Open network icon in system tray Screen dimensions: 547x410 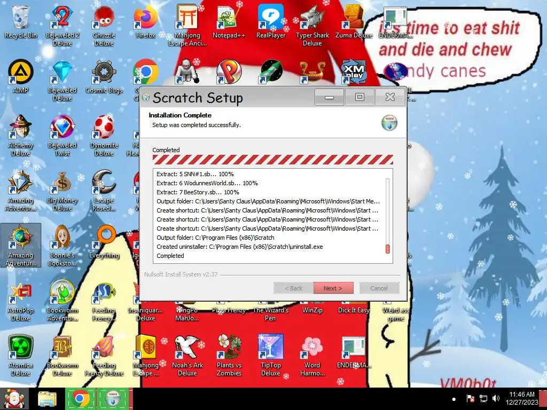pos(483,398)
